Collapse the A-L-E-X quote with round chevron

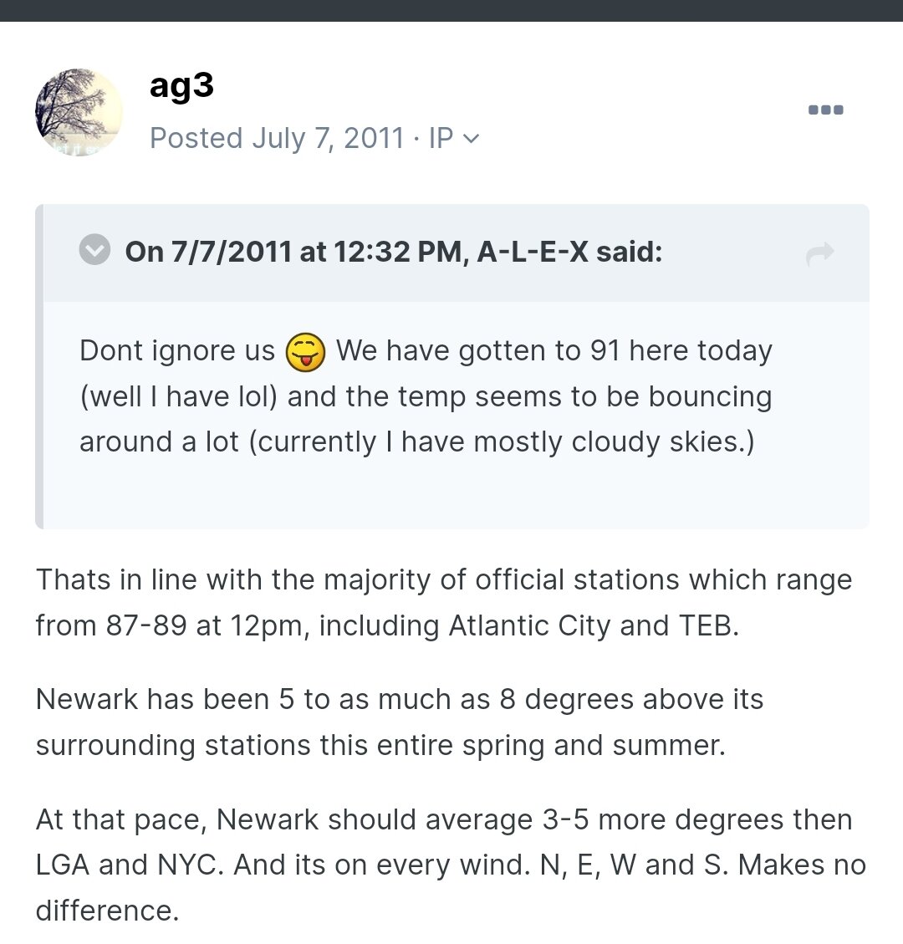(94, 250)
